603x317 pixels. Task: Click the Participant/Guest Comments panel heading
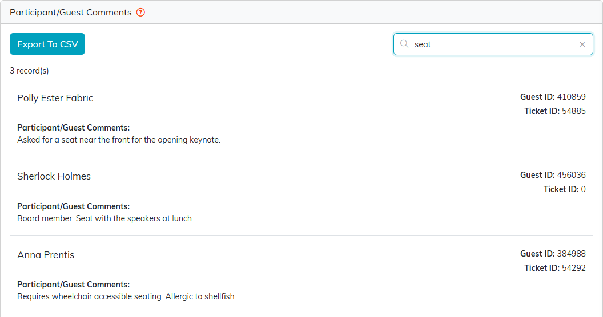point(71,13)
